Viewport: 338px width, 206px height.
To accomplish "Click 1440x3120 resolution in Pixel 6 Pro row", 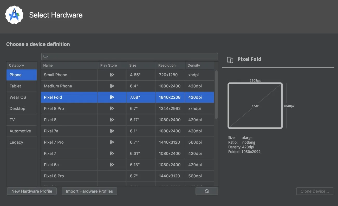I will tap(171, 176).
